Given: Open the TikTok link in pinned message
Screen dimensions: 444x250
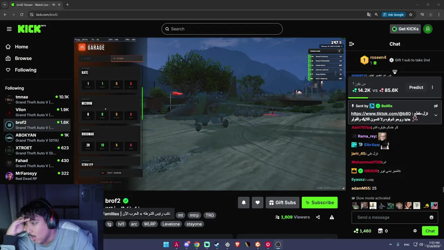Looking at the screenshot, I should (x=381, y=114).
